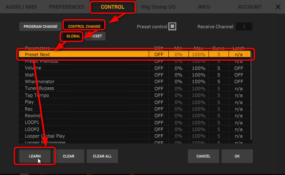285x175 pixels.
Task: Click the PROGRAM CHANGE button
Action: point(40,27)
